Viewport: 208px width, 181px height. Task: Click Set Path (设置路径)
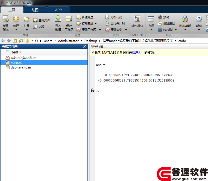tap(166, 23)
